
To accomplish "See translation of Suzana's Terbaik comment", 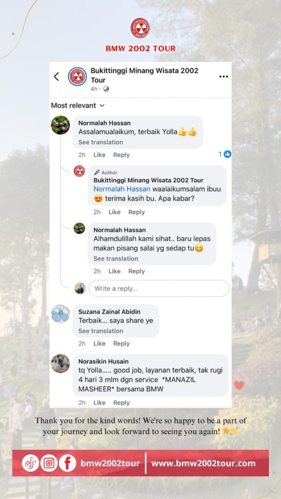I will coord(101,331).
